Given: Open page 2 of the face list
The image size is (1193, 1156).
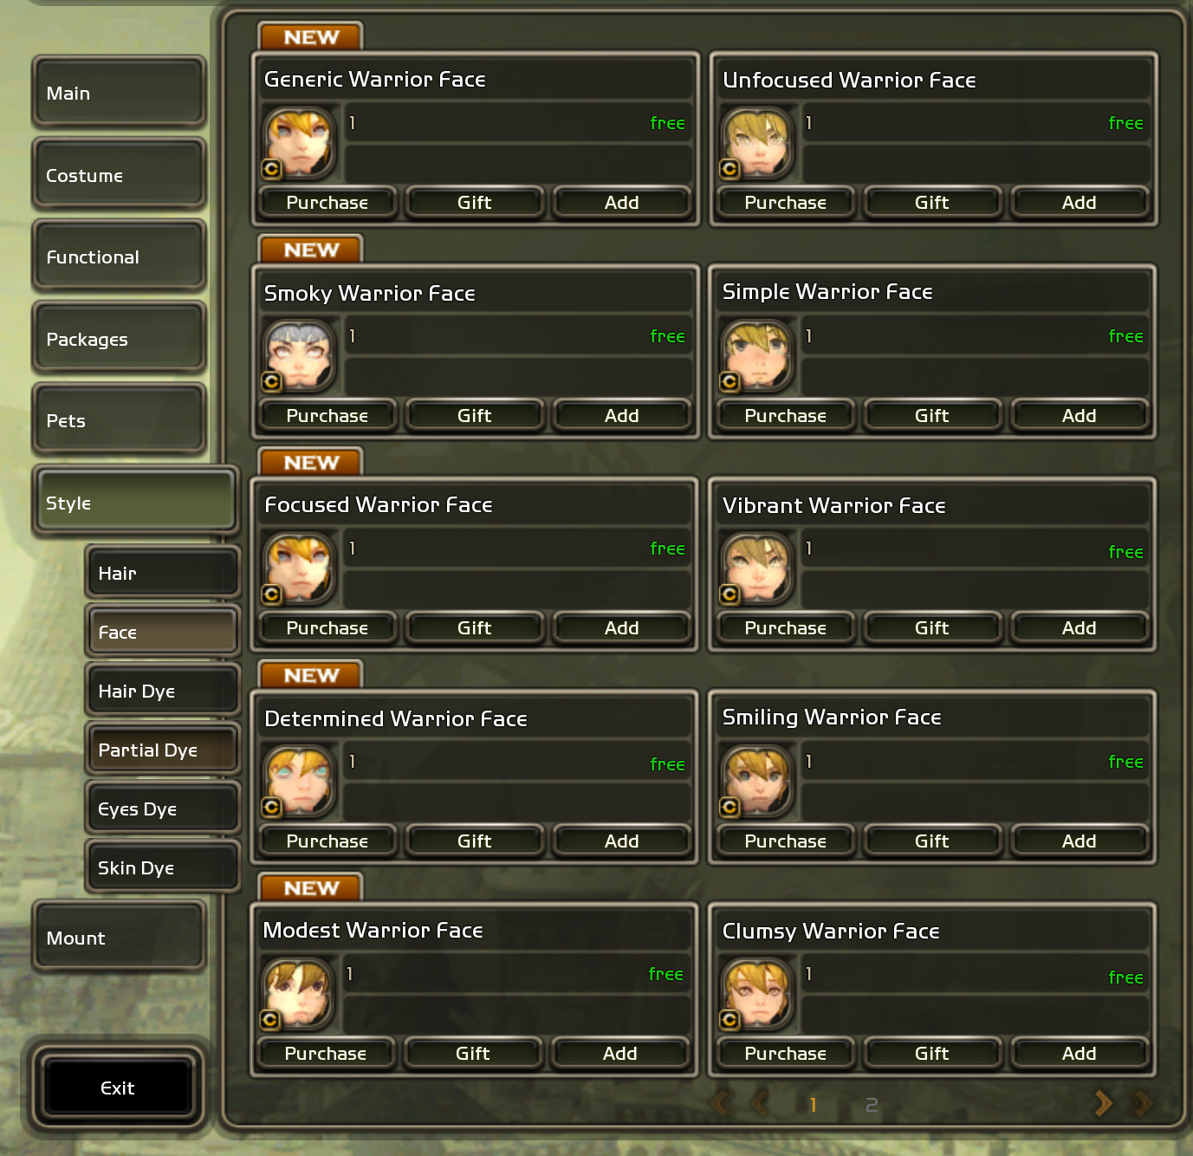Looking at the screenshot, I should 872,1105.
